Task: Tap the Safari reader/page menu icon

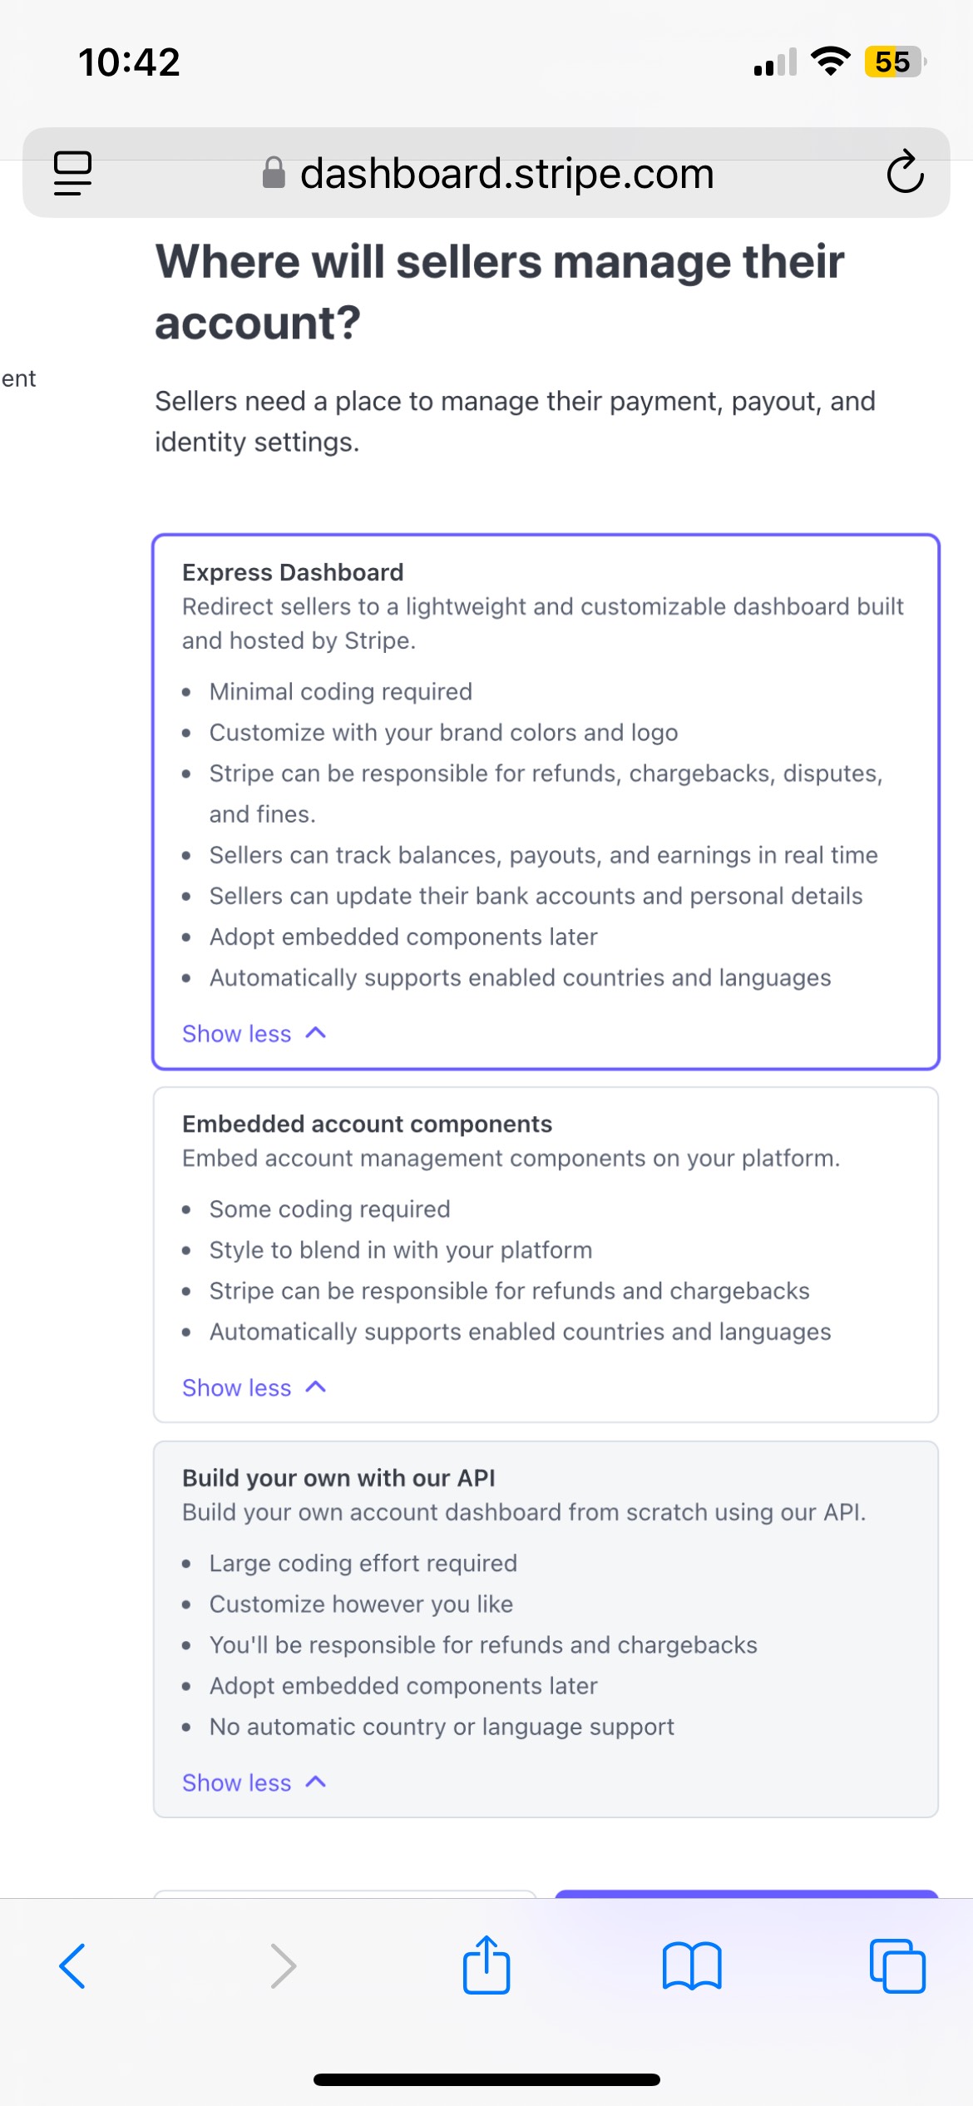Action: (72, 173)
